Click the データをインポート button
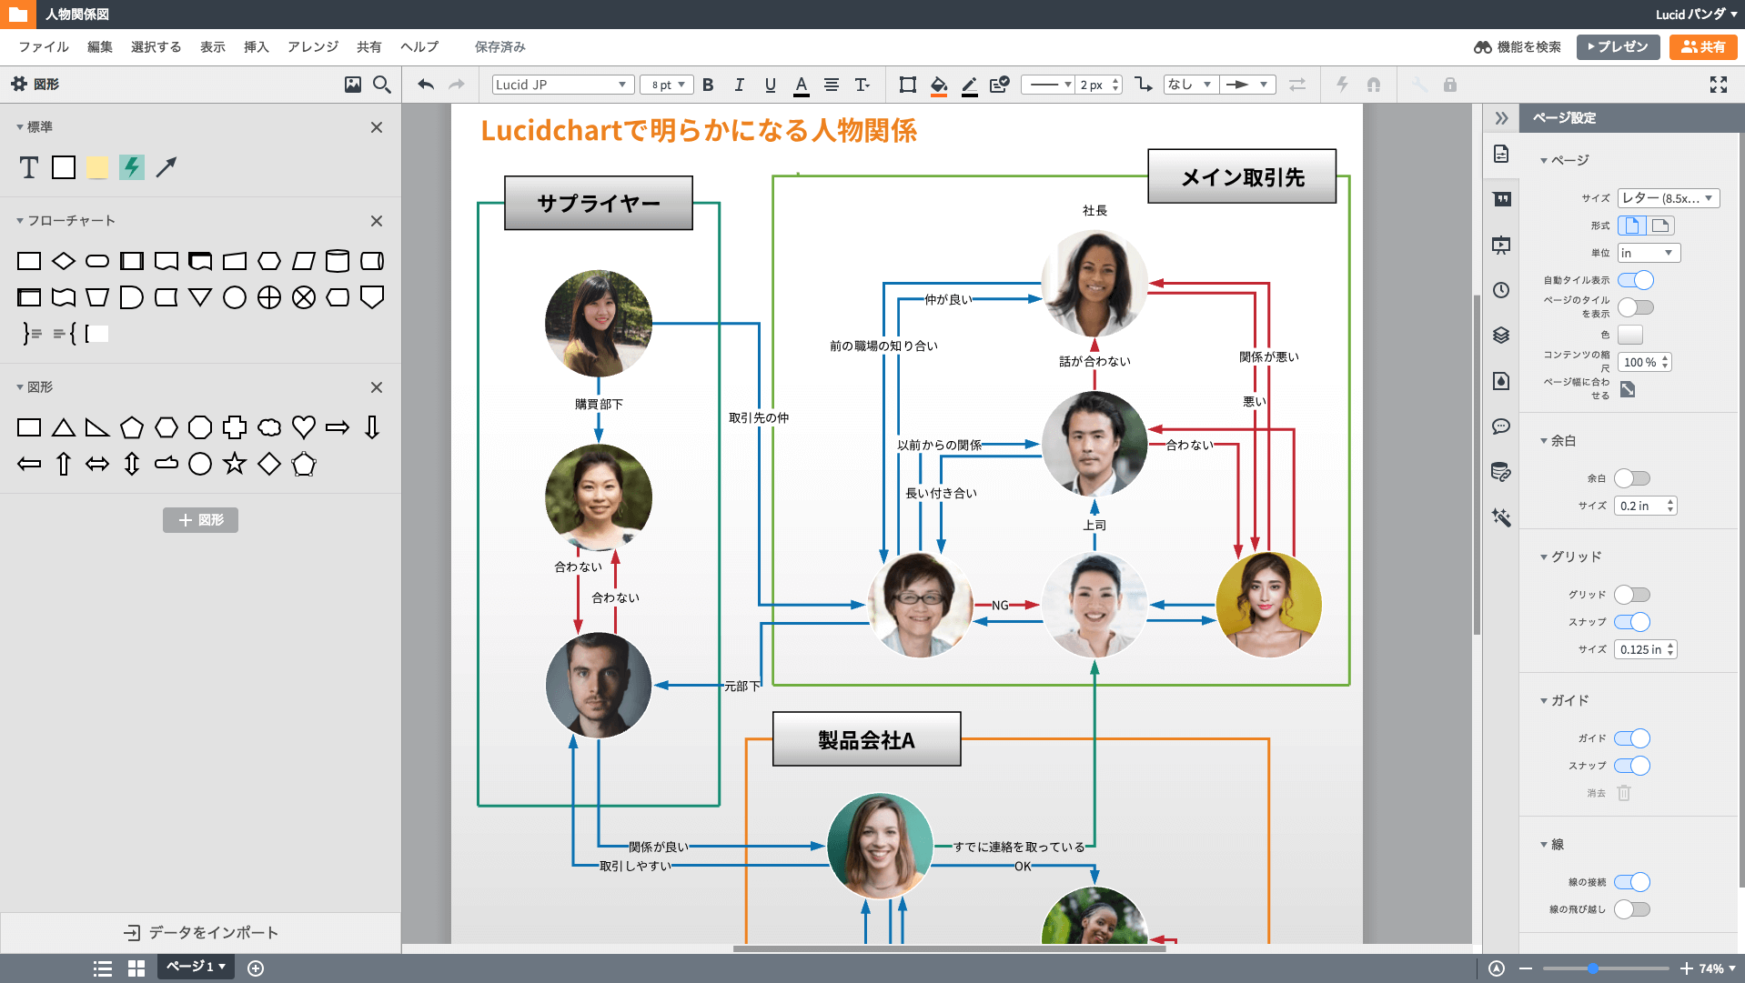Viewport: 1745px width, 983px height. pos(201,932)
